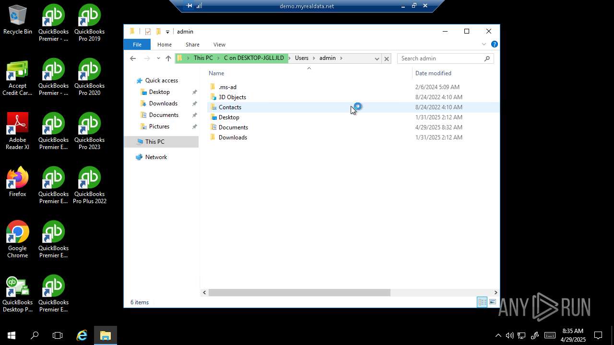614x345 pixels.
Task: Click This PC breadcrumb segment
Action: pos(203,58)
